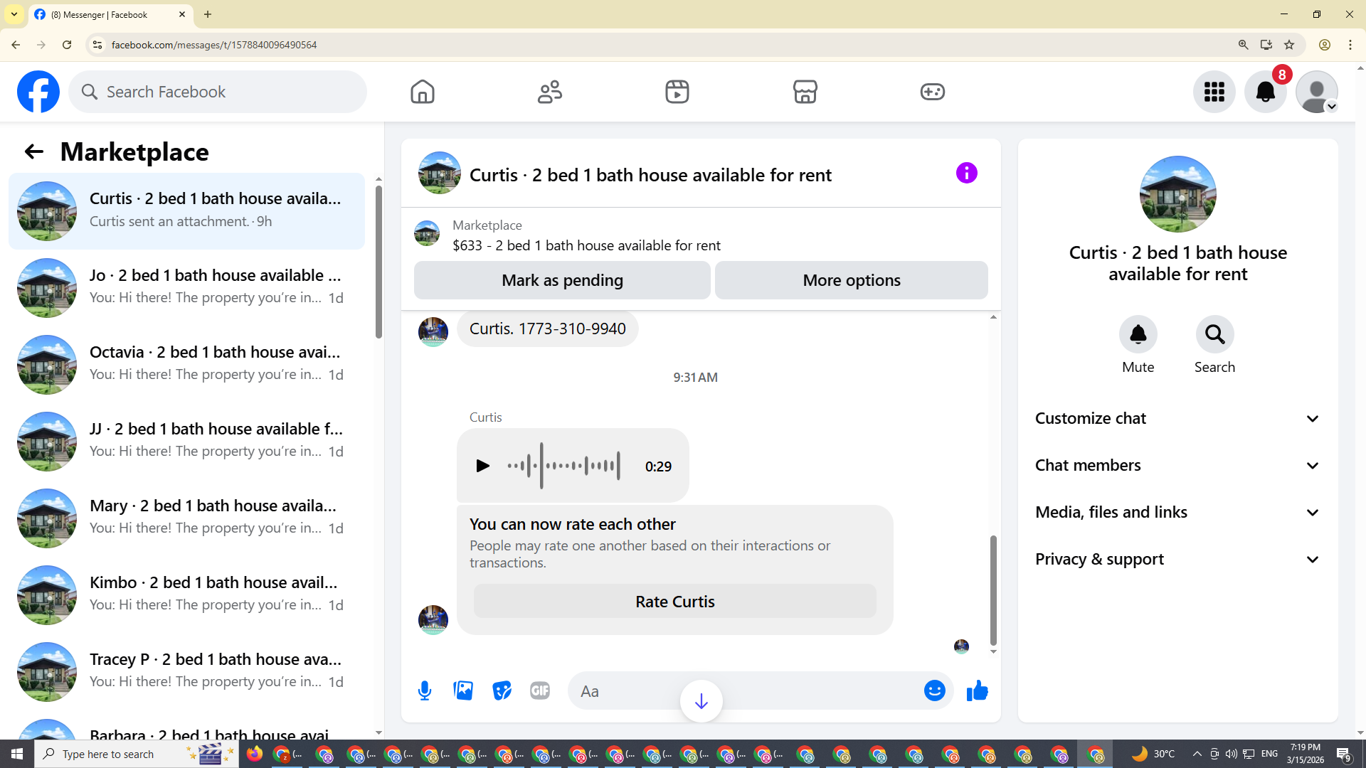Click the address bar URL
Viewport: 1366px width, 768px height.
pos(214,45)
